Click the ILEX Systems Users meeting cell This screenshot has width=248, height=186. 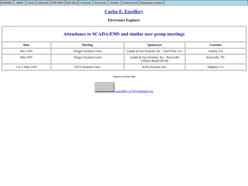coord(87,67)
